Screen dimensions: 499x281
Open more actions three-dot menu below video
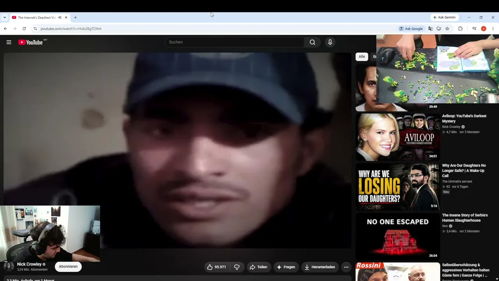tap(346, 267)
